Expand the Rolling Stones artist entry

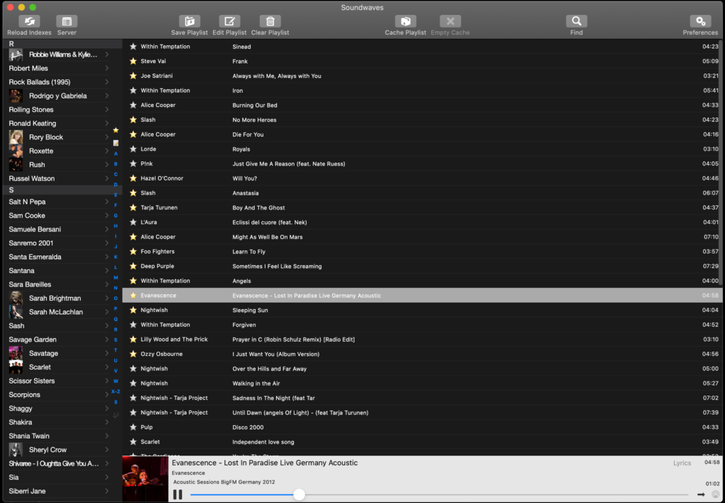click(x=107, y=110)
